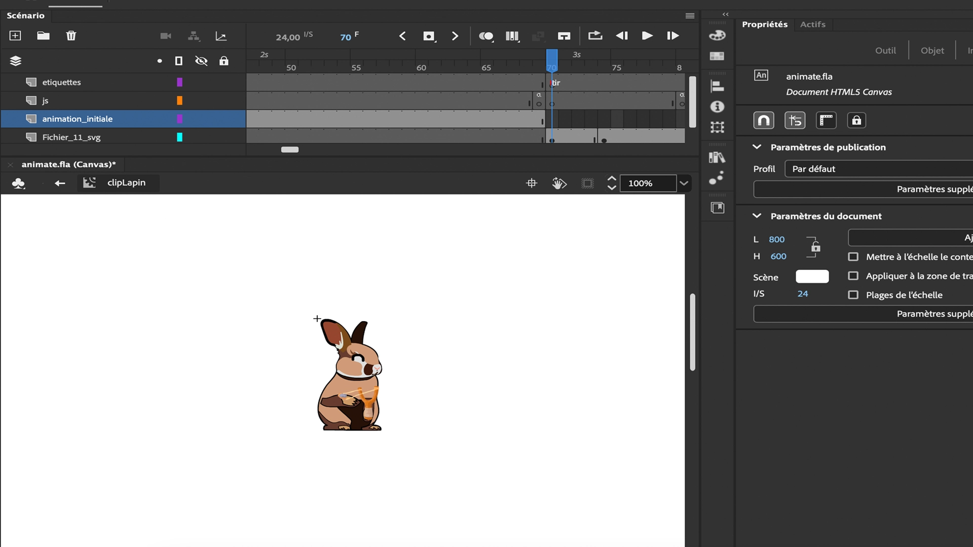Toggle the show-all-layers-as-outlines column icon
Image resolution: width=973 pixels, height=547 pixels.
[178, 61]
